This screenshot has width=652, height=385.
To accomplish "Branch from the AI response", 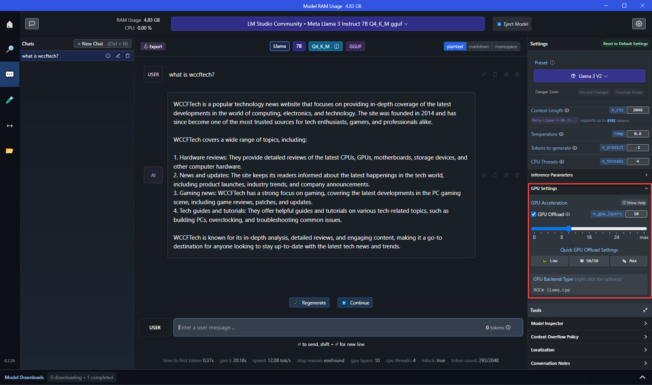I will tap(484, 175).
